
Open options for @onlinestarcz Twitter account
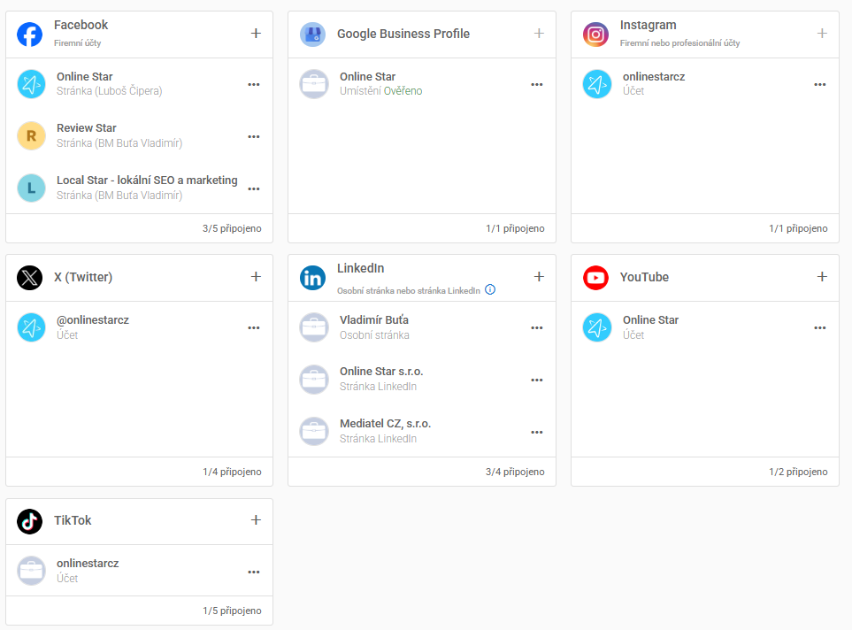[x=254, y=328]
